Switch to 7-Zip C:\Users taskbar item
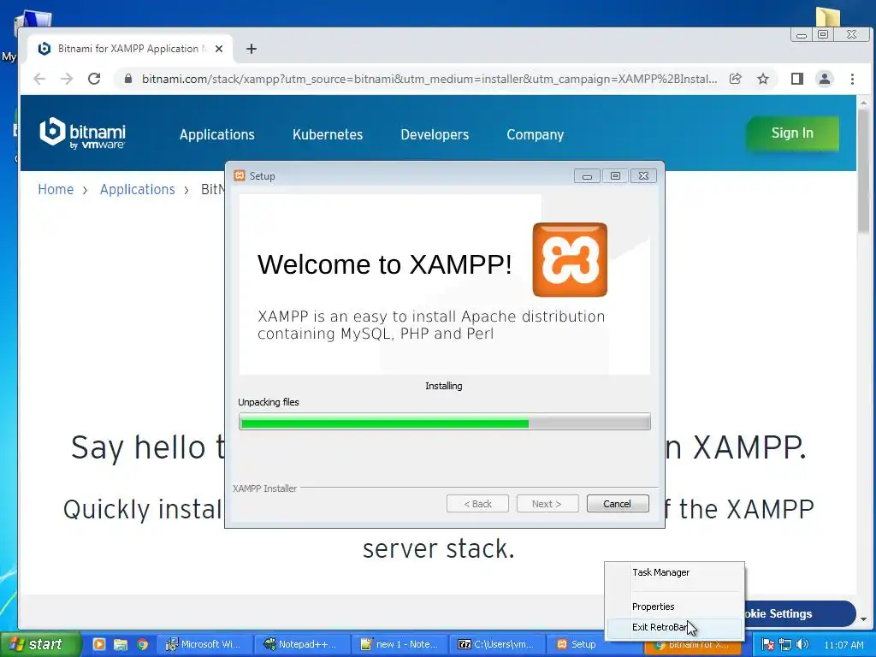The height and width of the screenshot is (657, 876). coord(497,644)
